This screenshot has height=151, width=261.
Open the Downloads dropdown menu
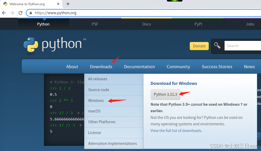click(101, 66)
